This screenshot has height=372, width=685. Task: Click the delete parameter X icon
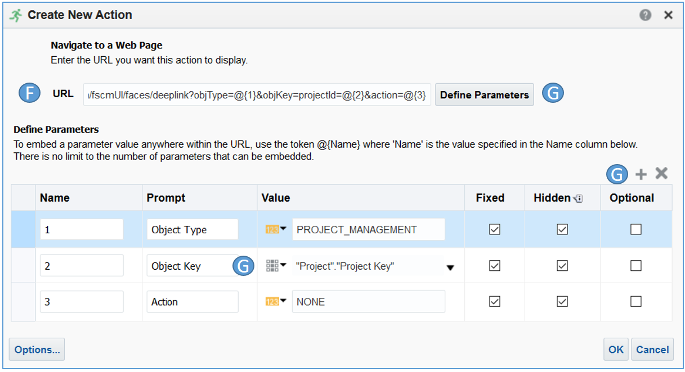pyautogui.click(x=661, y=174)
